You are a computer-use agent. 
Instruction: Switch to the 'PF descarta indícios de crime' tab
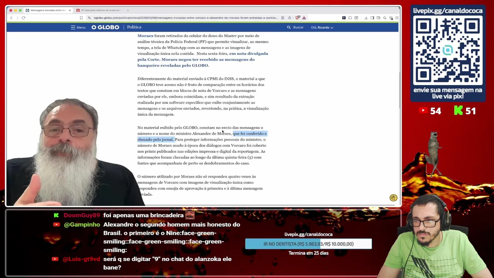click(x=98, y=10)
